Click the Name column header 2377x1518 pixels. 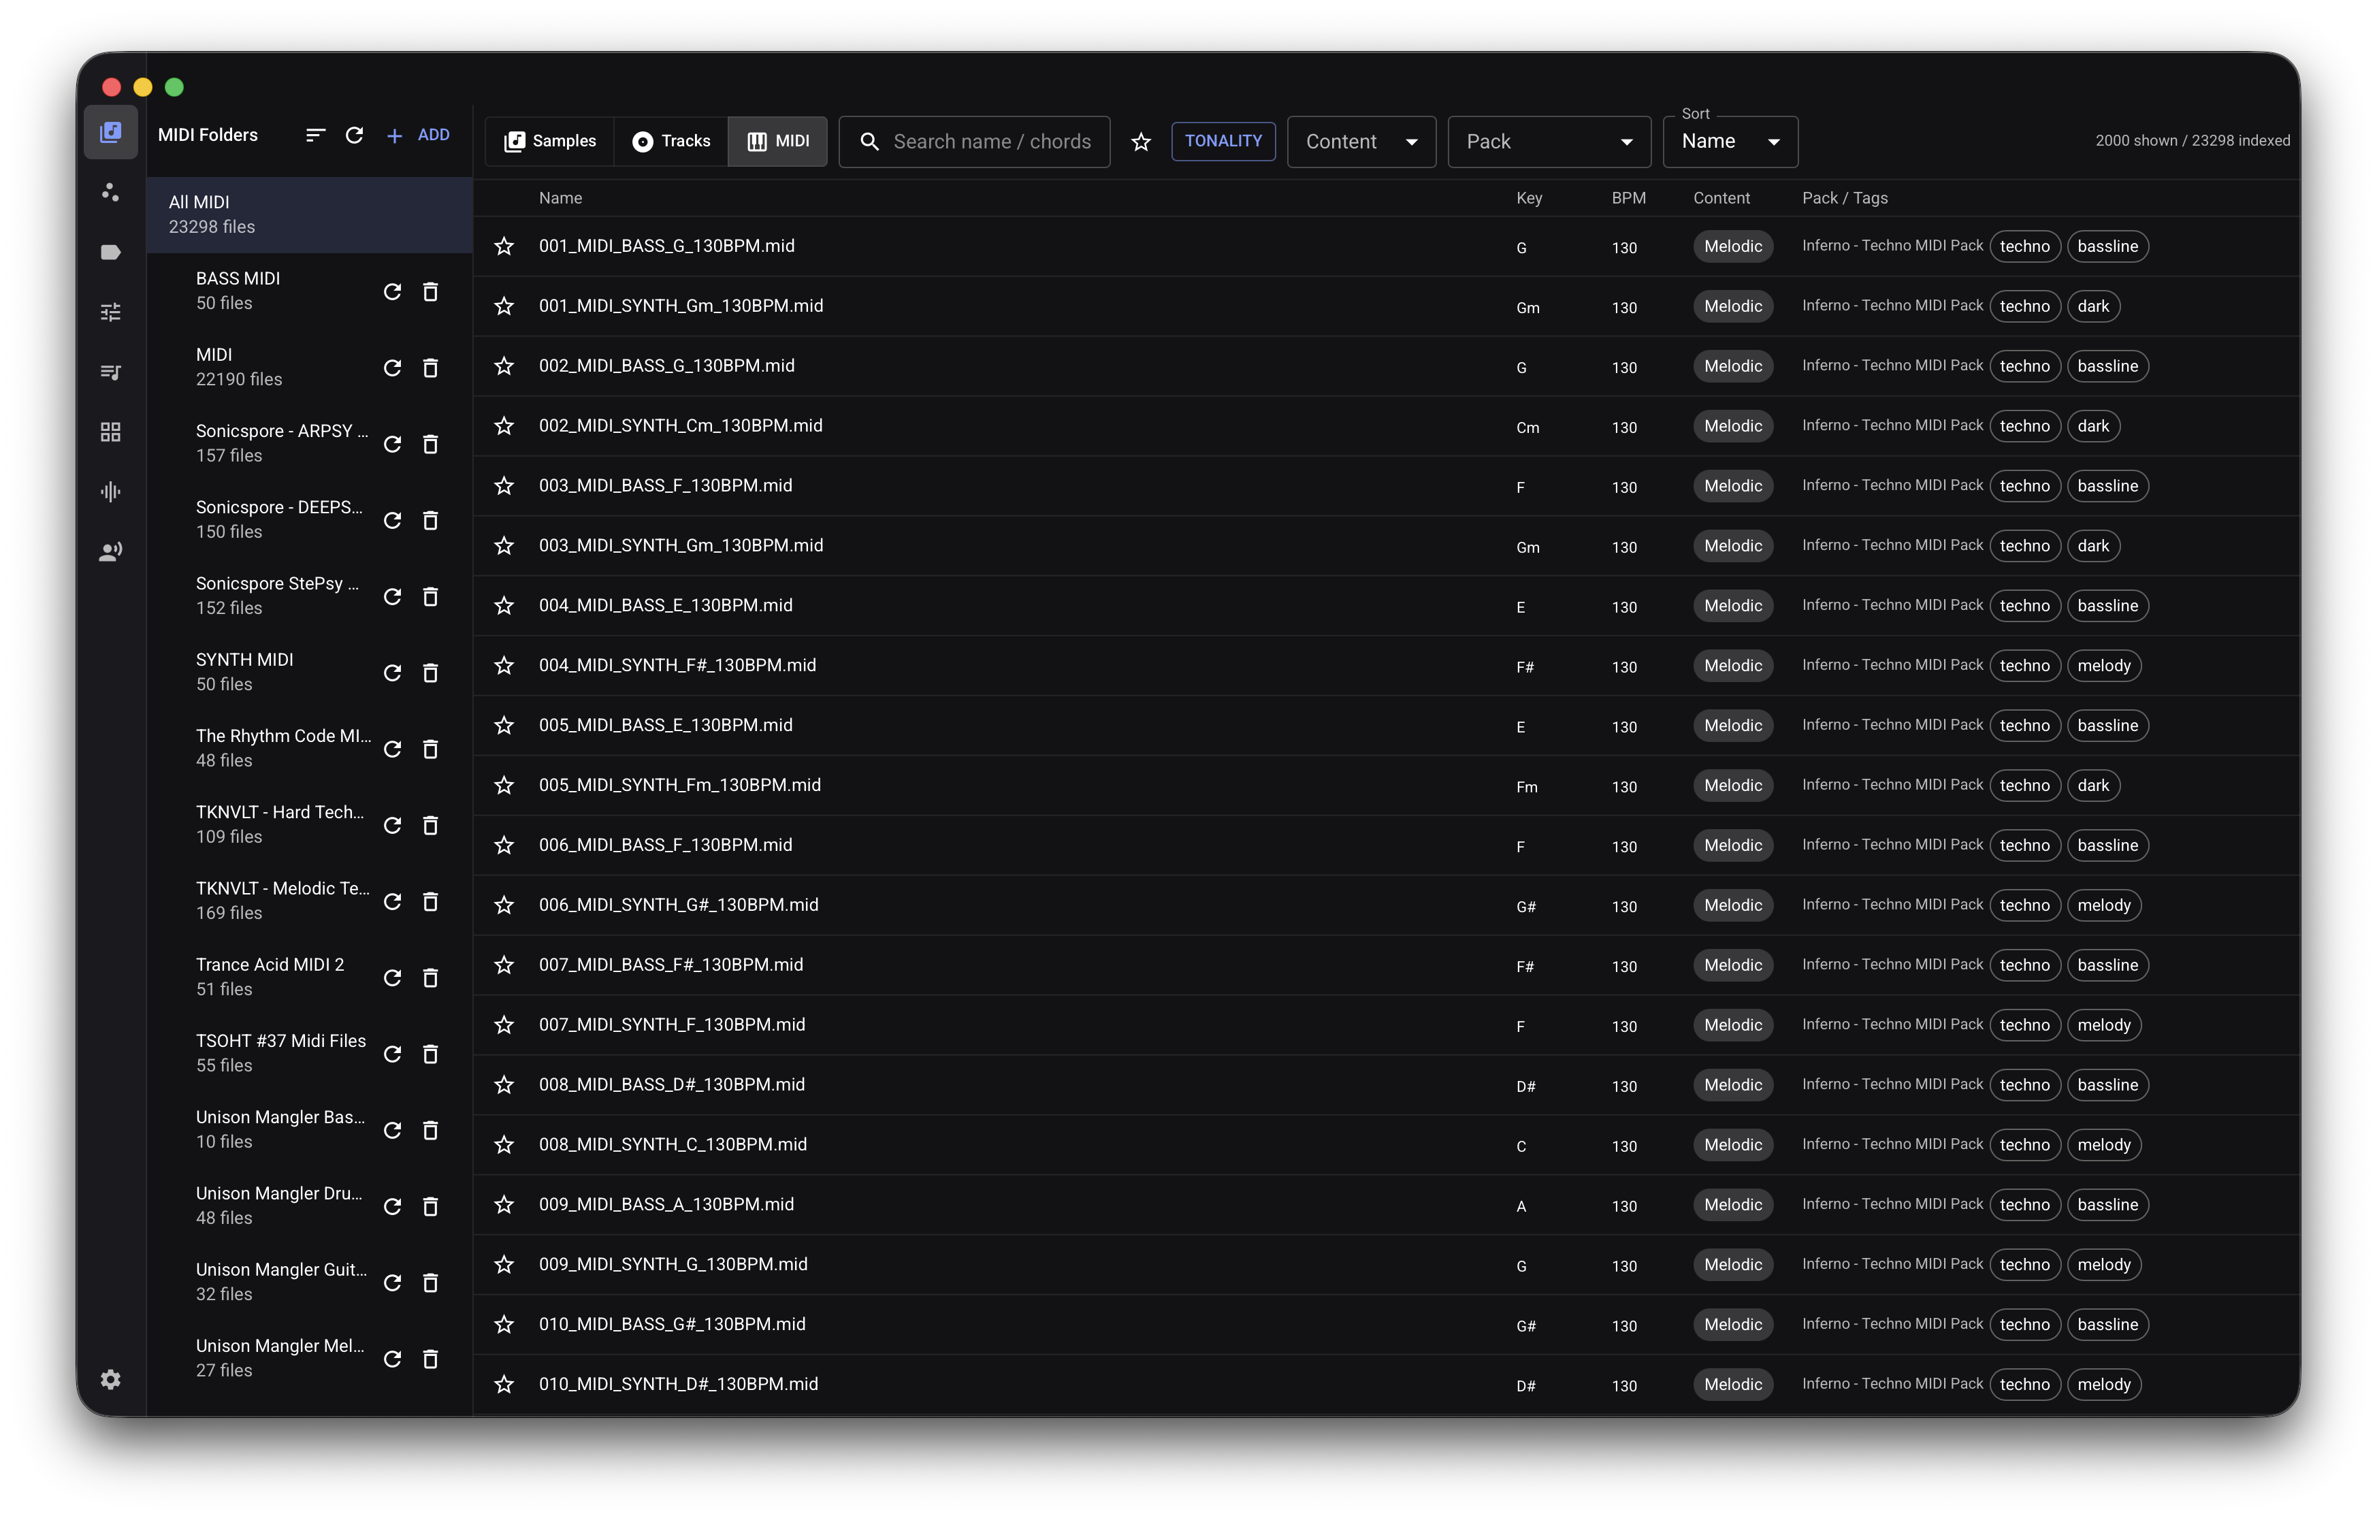click(561, 197)
